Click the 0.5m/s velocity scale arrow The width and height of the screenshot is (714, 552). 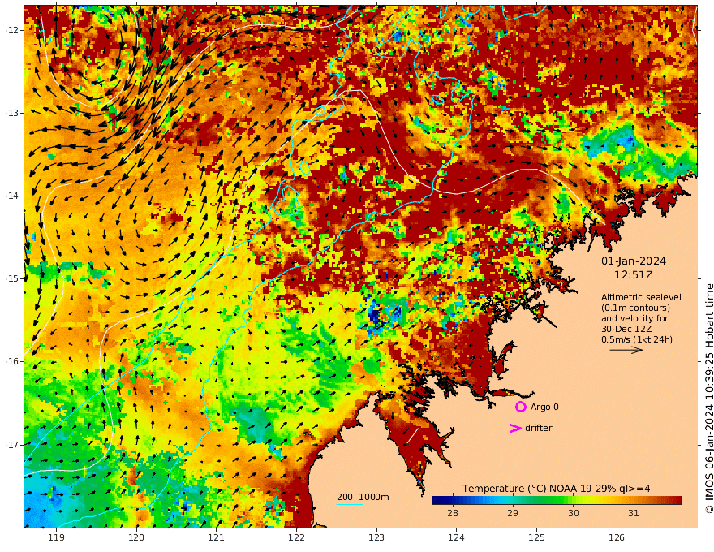pos(626,350)
